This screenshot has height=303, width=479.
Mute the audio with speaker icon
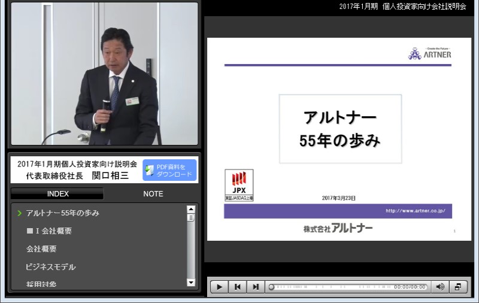click(x=440, y=287)
